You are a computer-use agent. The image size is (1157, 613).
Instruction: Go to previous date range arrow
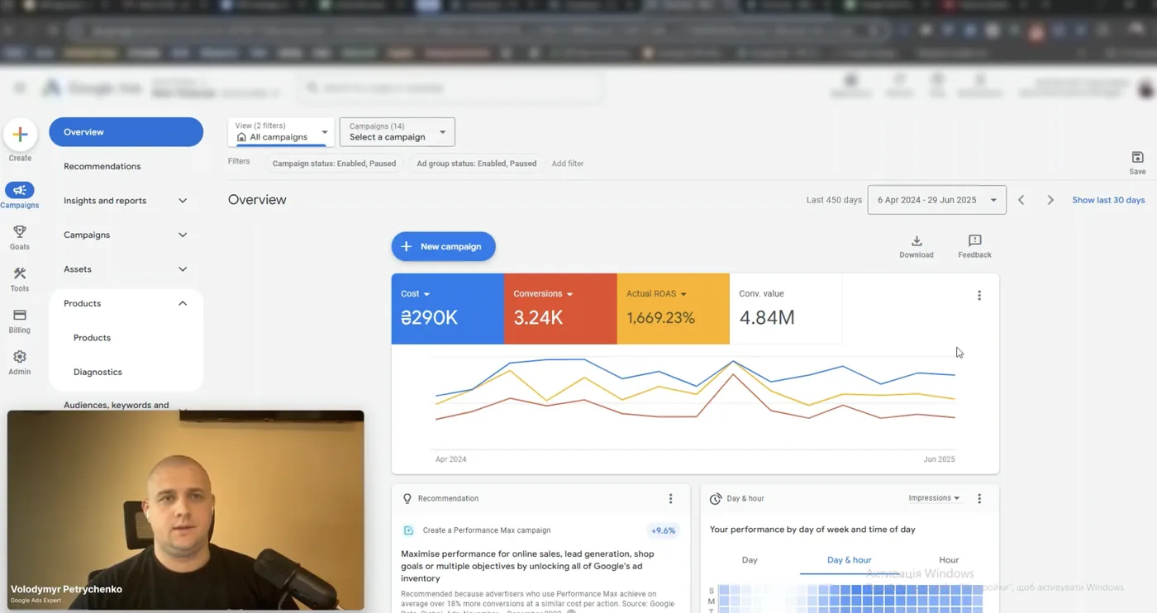pyautogui.click(x=1021, y=200)
